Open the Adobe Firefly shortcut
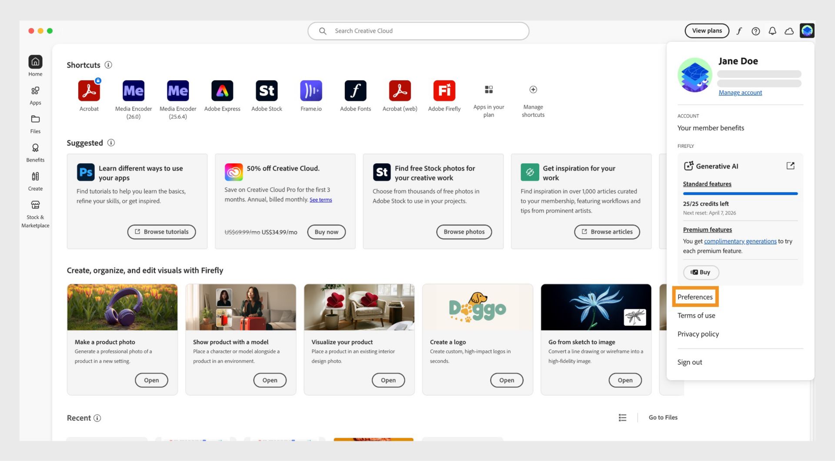Image resolution: width=835 pixels, height=461 pixels. point(444,91)
